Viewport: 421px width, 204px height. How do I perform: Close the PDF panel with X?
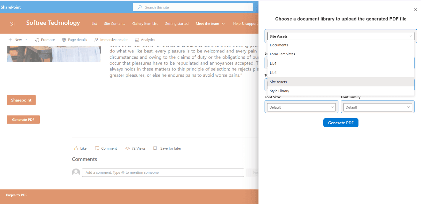pos(415,9)
